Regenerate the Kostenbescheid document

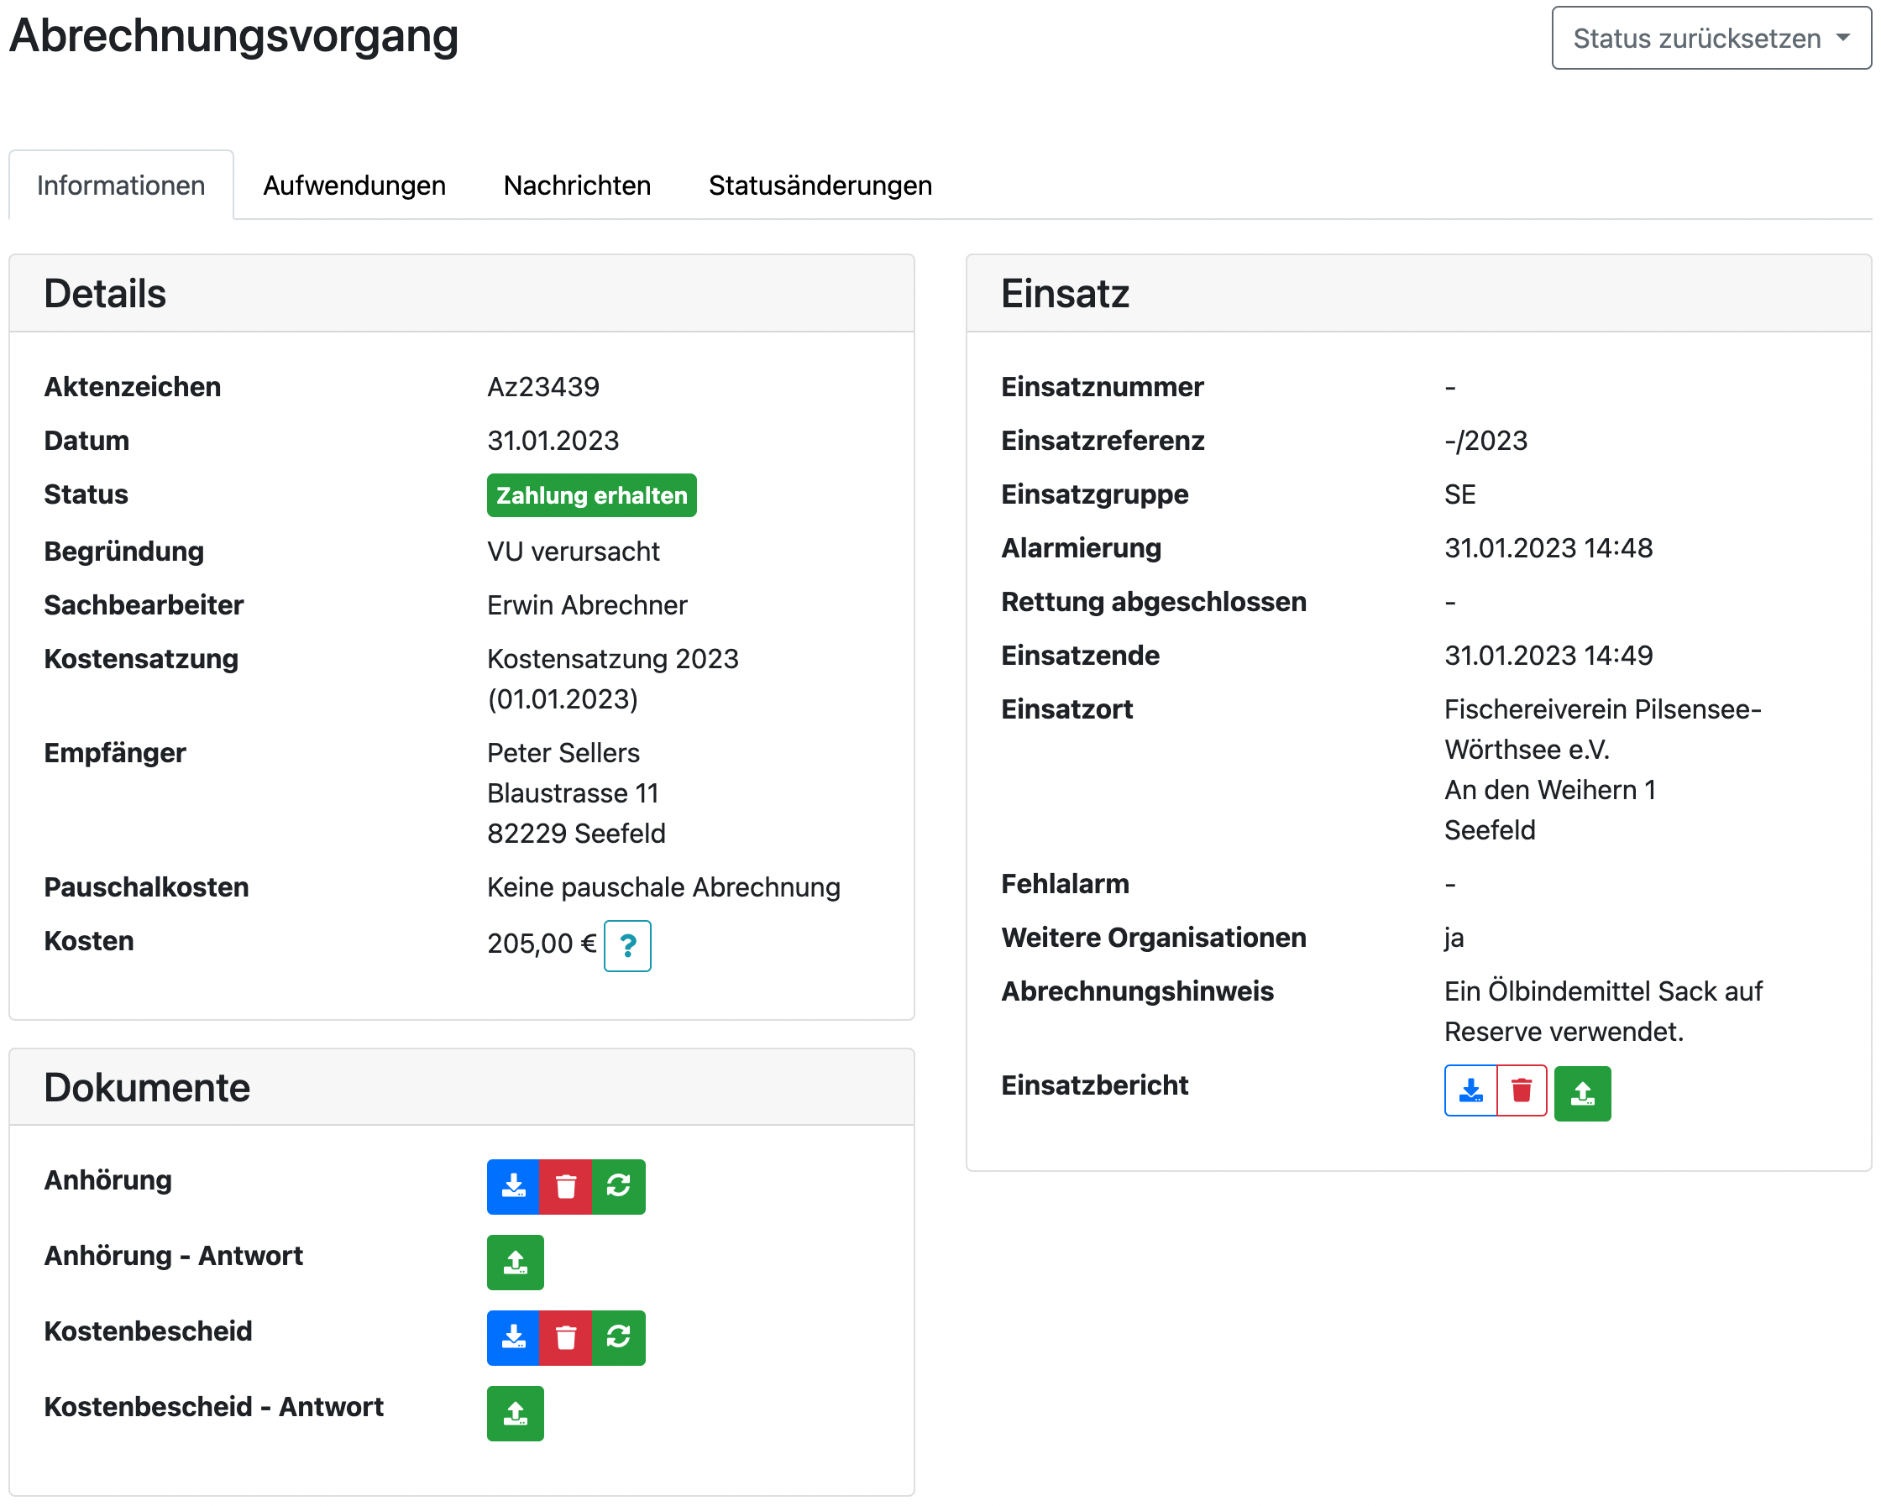coord(619,1338)
